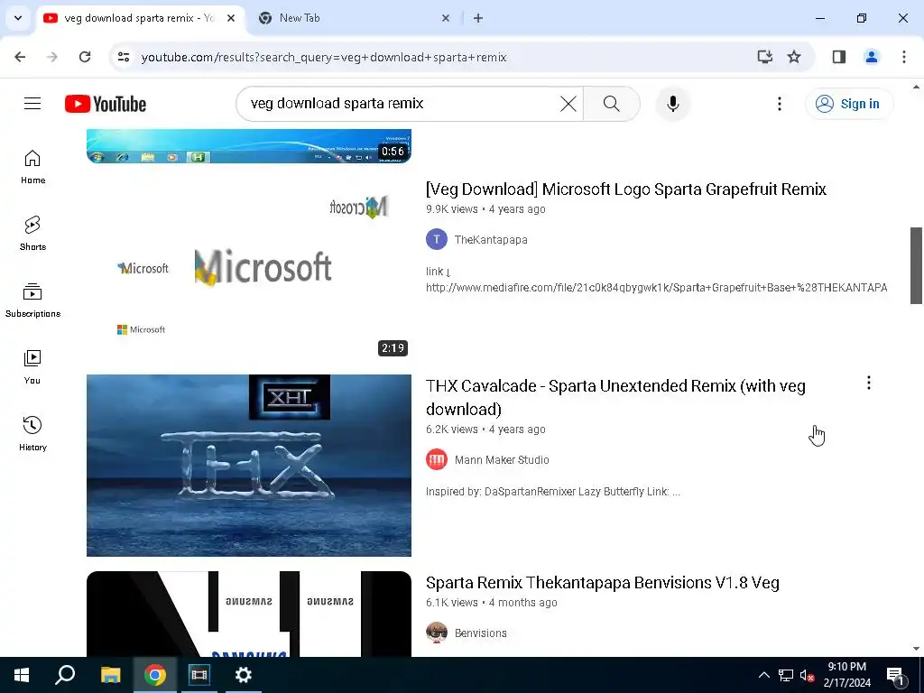Open the video editor taskbar app
The image size is (924, 693).
click(199, 675)
